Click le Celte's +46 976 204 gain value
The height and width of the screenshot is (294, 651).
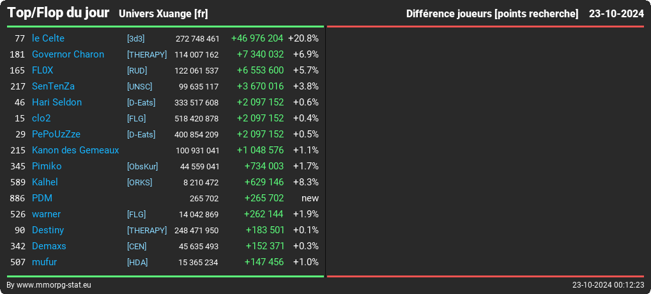pyautogui.click(x=257, y=38)
